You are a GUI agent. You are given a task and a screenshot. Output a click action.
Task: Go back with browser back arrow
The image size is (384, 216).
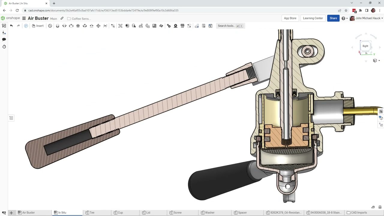coord(4,10)
